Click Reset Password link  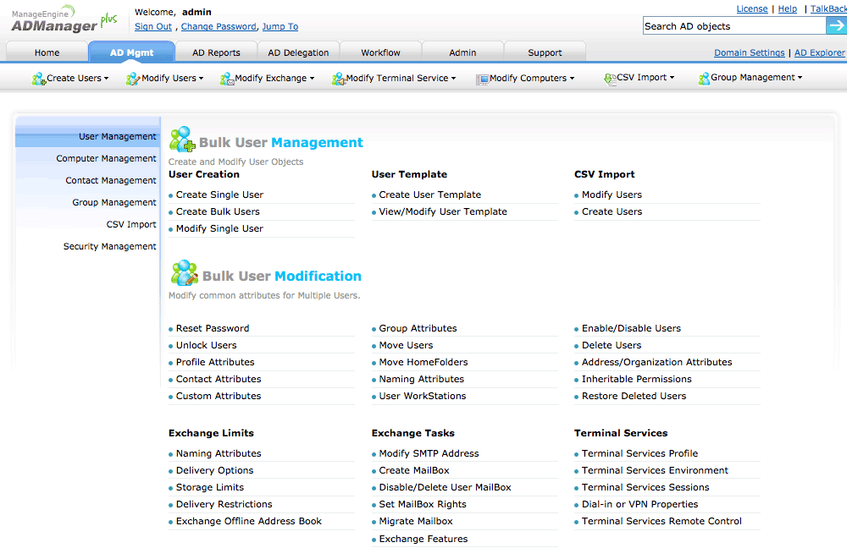[x=213, y=328]
